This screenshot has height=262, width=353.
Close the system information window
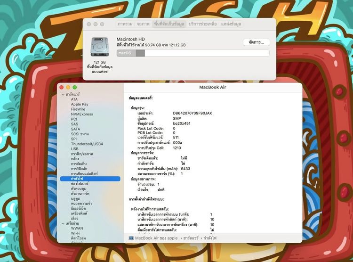62,87
